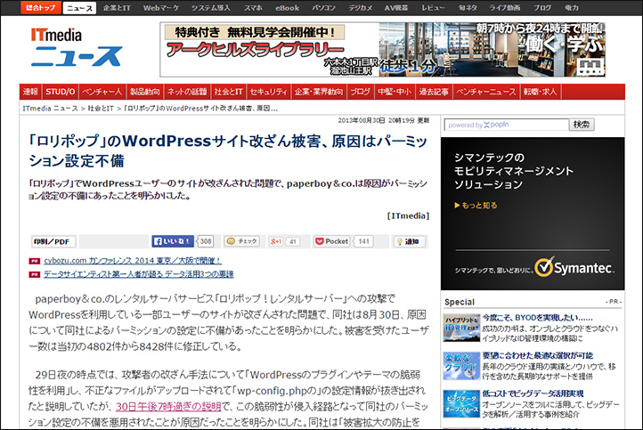This screenshot has width=643, height=430.
Task: Open the 製品動向 red tab
Action: click(x=145, y=92)
